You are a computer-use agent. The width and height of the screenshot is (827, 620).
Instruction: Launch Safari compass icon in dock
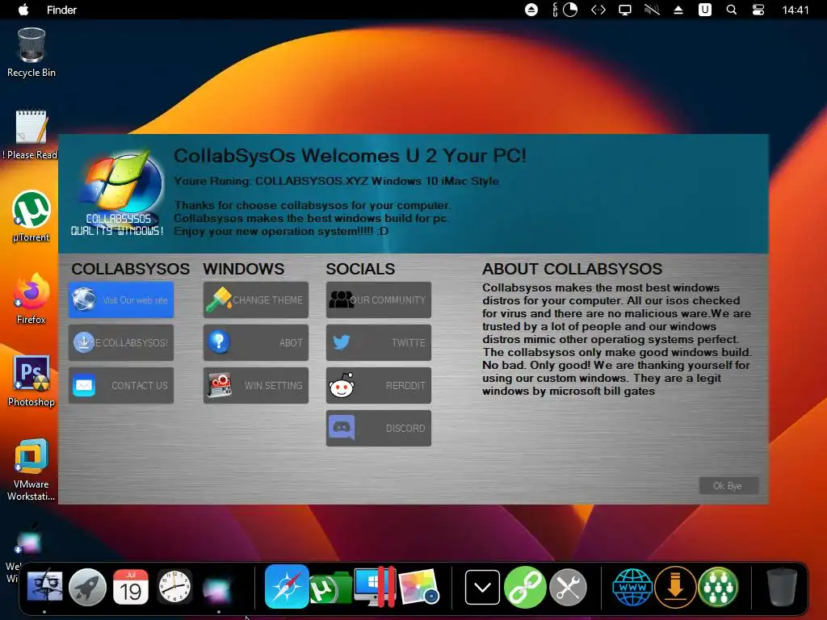tap(287, 586)
